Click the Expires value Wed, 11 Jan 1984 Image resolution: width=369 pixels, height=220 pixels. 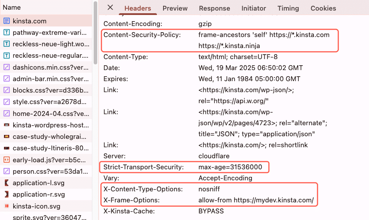249,79
